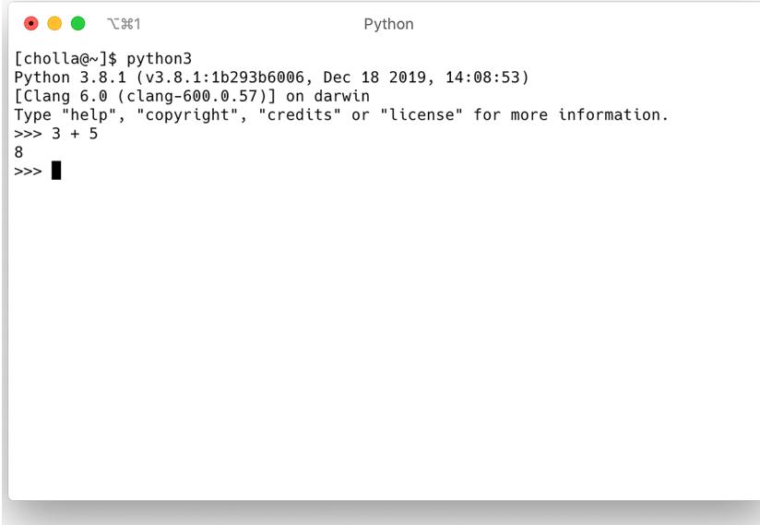Click the word "copyright" in the output
The image size is (760, 525).
(177, 115)
